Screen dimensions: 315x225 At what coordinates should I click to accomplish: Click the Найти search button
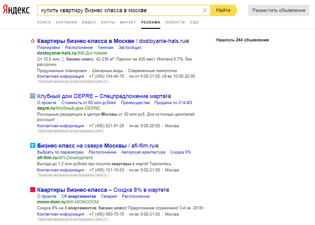coord(223,10)
